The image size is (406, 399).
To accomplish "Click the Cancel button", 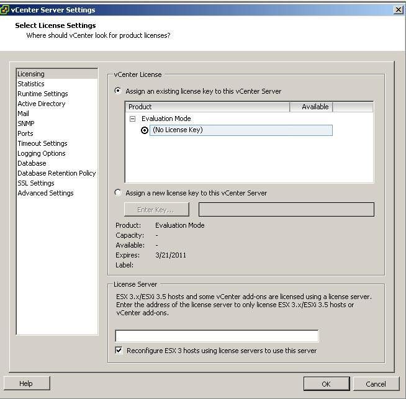I will (376, 383).
